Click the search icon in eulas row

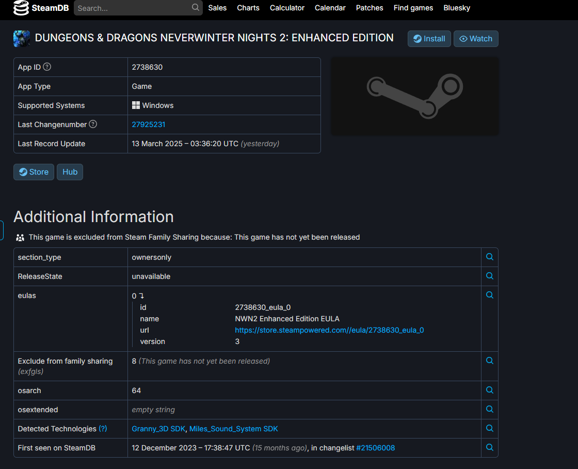490,295
